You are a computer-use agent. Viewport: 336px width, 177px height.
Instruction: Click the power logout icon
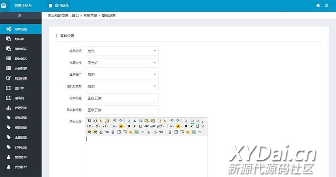326,5
